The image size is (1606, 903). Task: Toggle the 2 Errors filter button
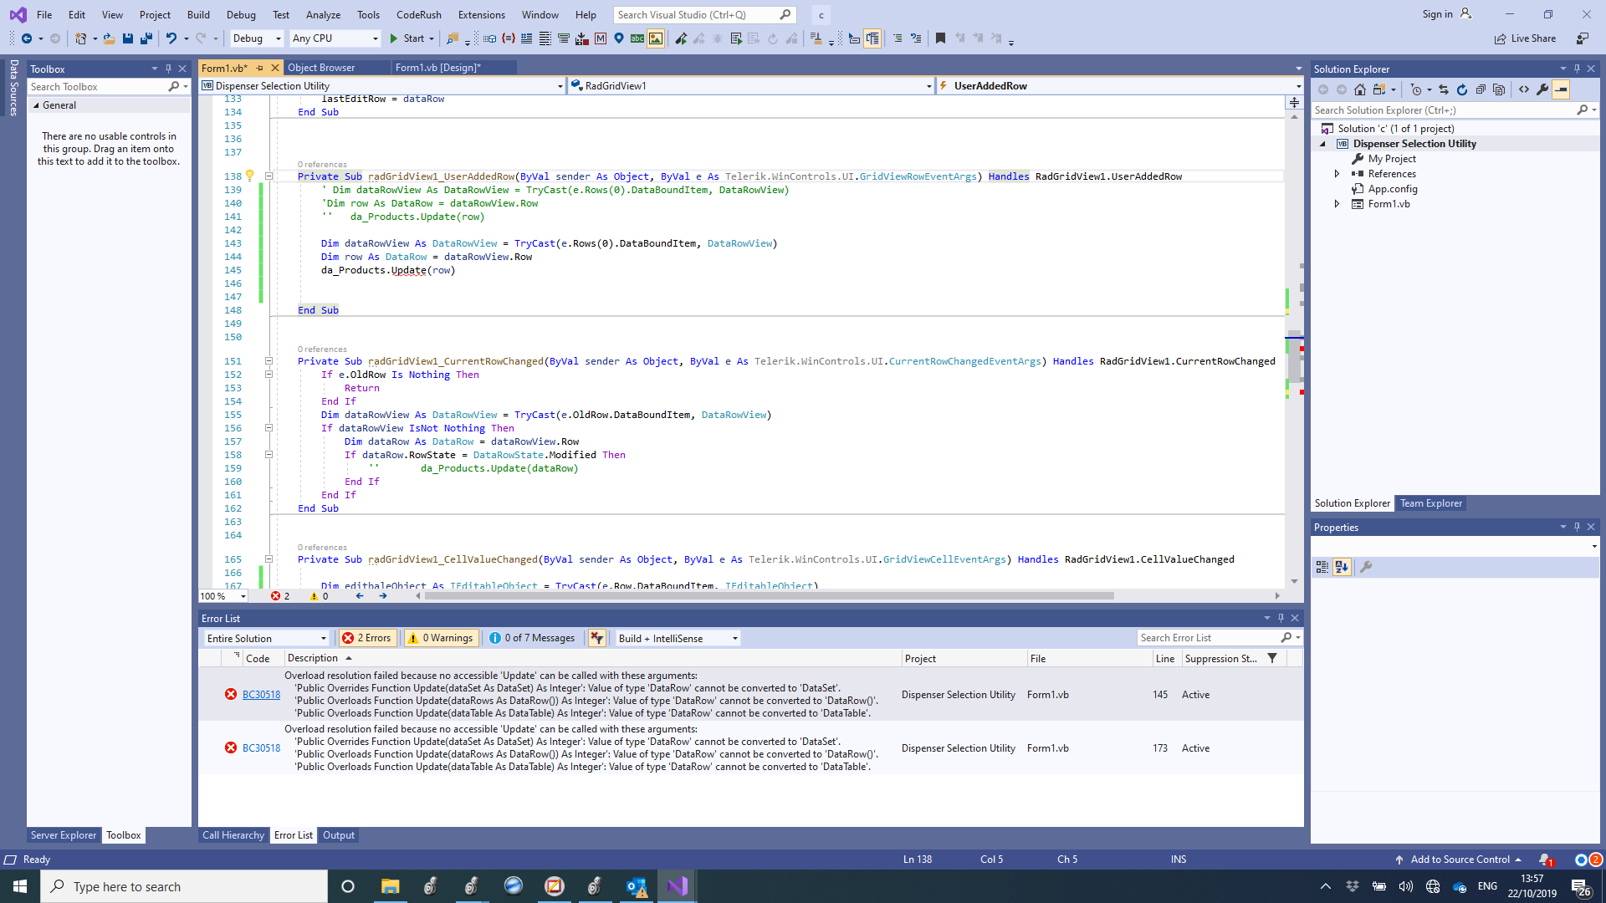[x=366, y=638]
